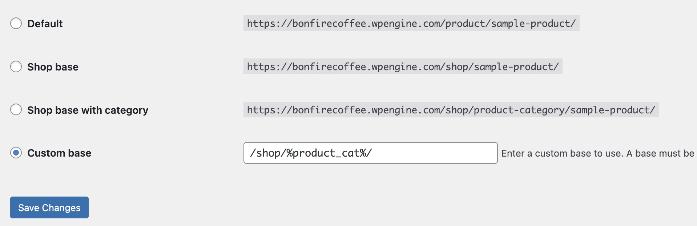Save the permalink settings
The image size is (697, 226).
pos(49,207)
